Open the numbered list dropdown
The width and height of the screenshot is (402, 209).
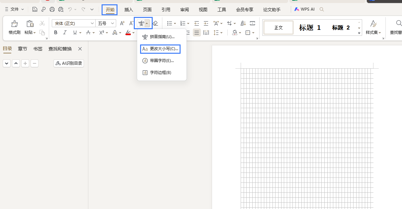[x=189, y=24]
